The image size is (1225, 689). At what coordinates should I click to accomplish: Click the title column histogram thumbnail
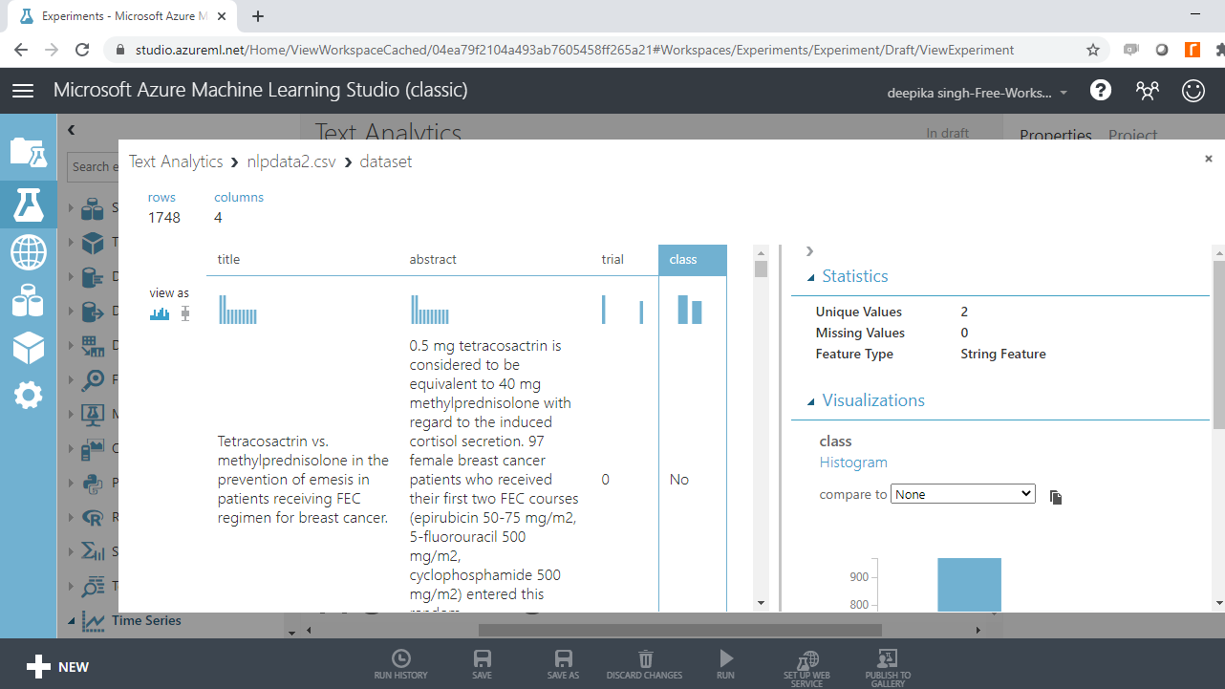[x=238, y=310]
